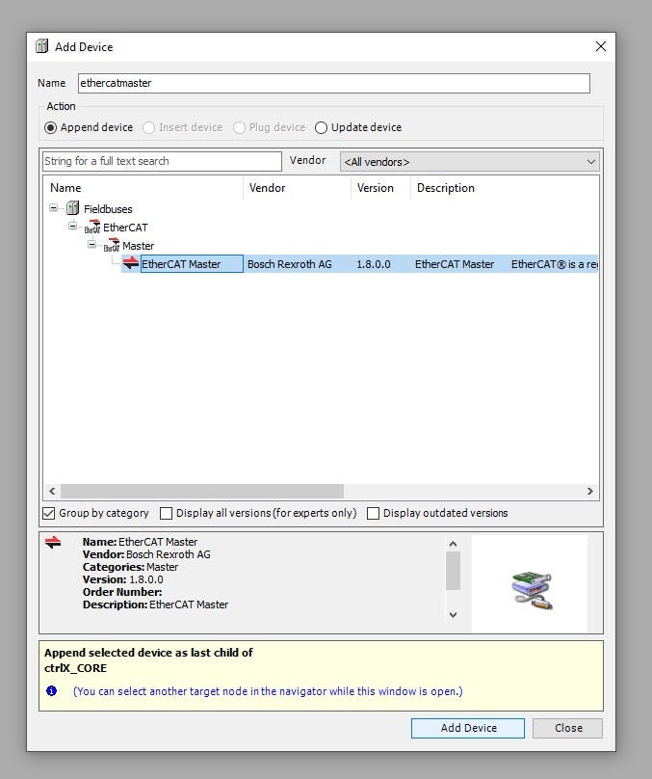Click 'Name: EtherCAT Master' in details panel
The image size is (652, 779).
coord(140,542)
